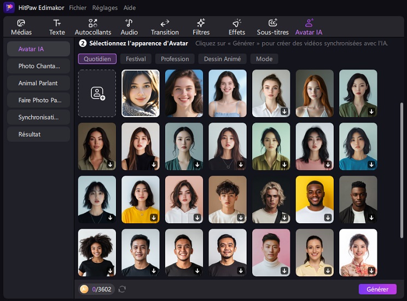The height and width of the screenshot is (301, 407).
Task: Open Animal Parlant in the sidebar
Action: (38, 83)
